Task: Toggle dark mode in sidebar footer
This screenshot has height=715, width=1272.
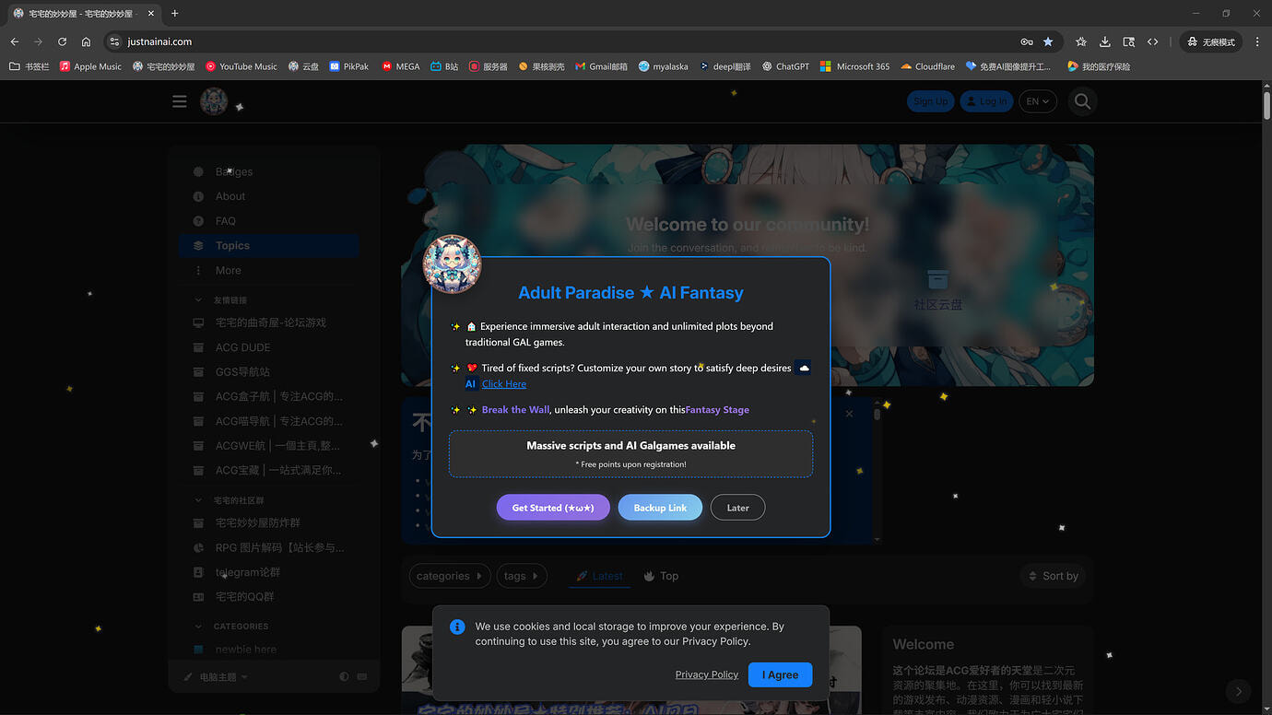Action: pyautogui.click(x=344, y=676)
